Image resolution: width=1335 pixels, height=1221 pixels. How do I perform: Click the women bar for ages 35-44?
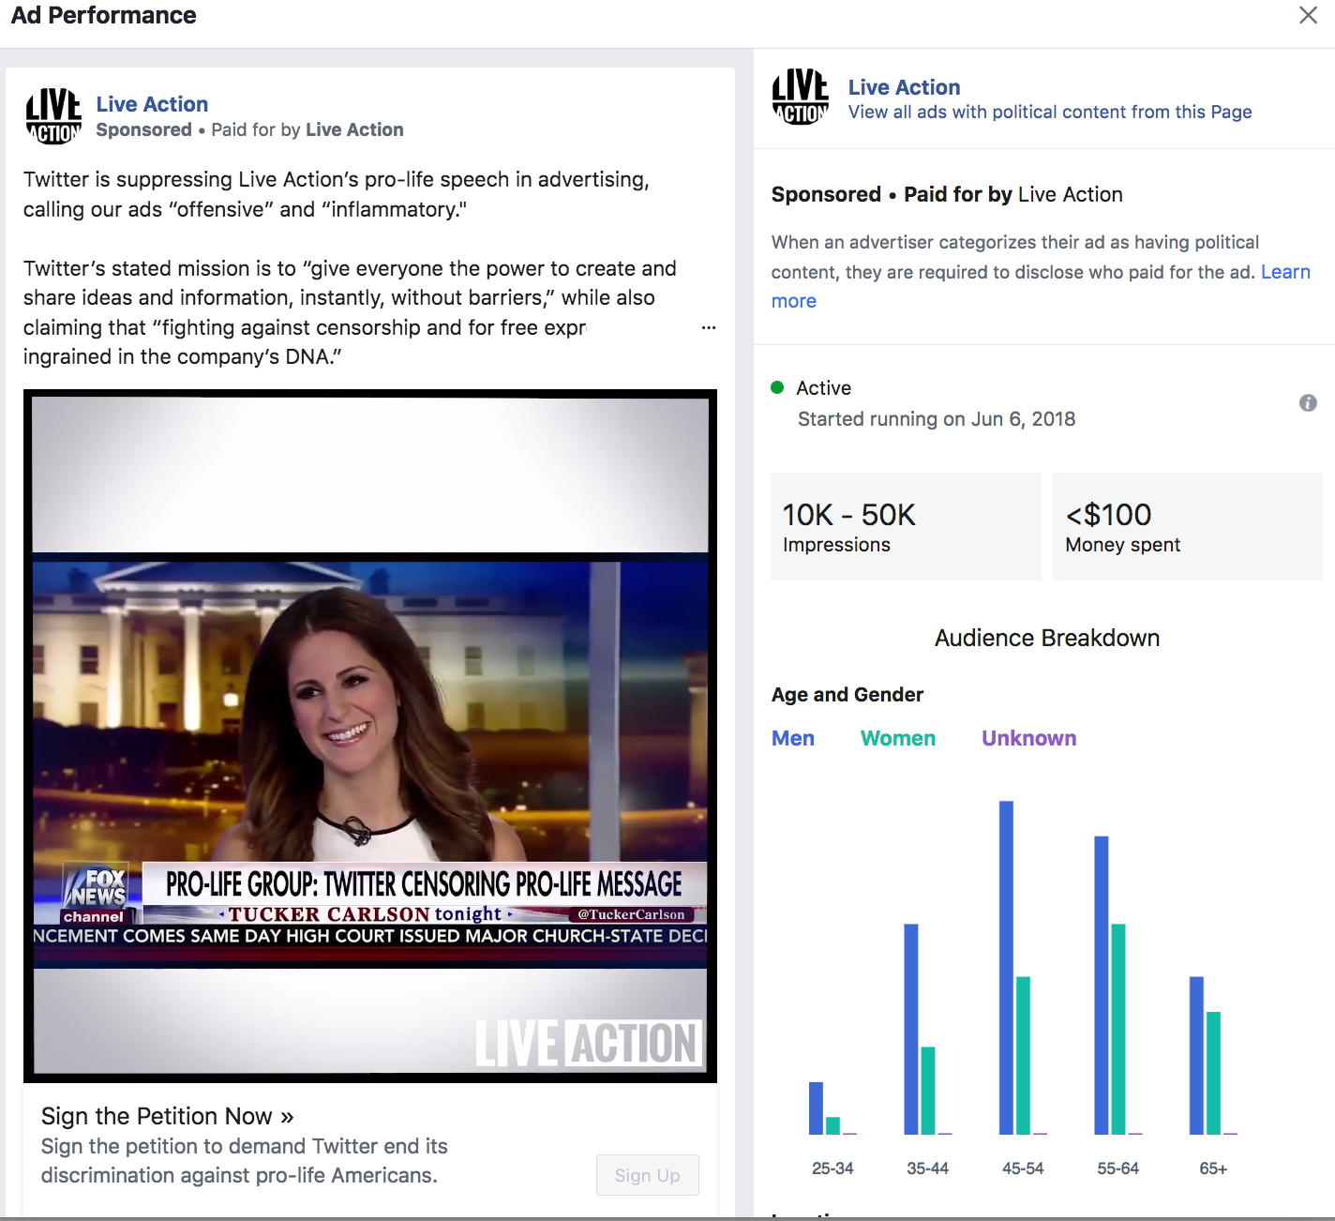click(928, 1091)
